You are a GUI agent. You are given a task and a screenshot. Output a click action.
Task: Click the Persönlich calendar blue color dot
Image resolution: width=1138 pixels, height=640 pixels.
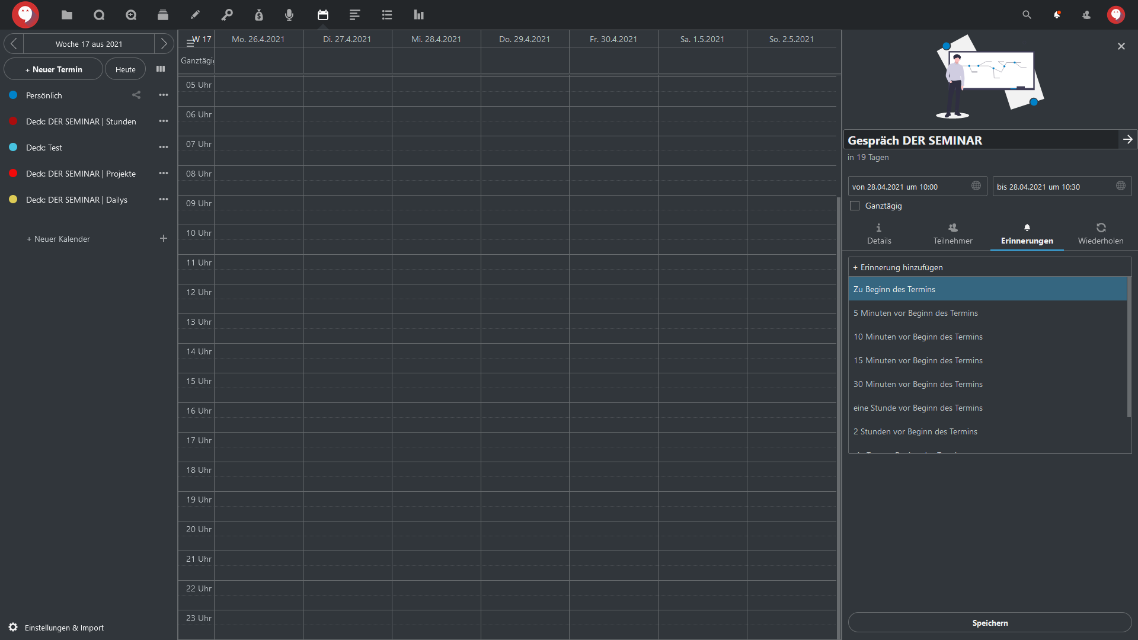[x=13, y=95]
